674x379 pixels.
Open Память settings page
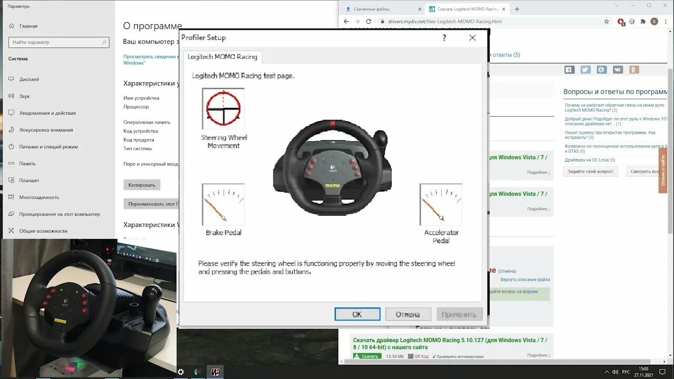point(27,164)
